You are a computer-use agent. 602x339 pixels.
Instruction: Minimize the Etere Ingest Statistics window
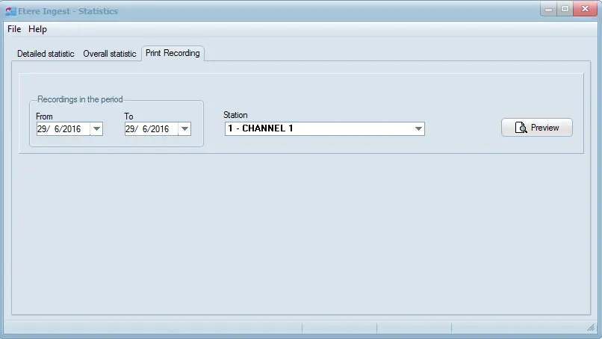549,10
